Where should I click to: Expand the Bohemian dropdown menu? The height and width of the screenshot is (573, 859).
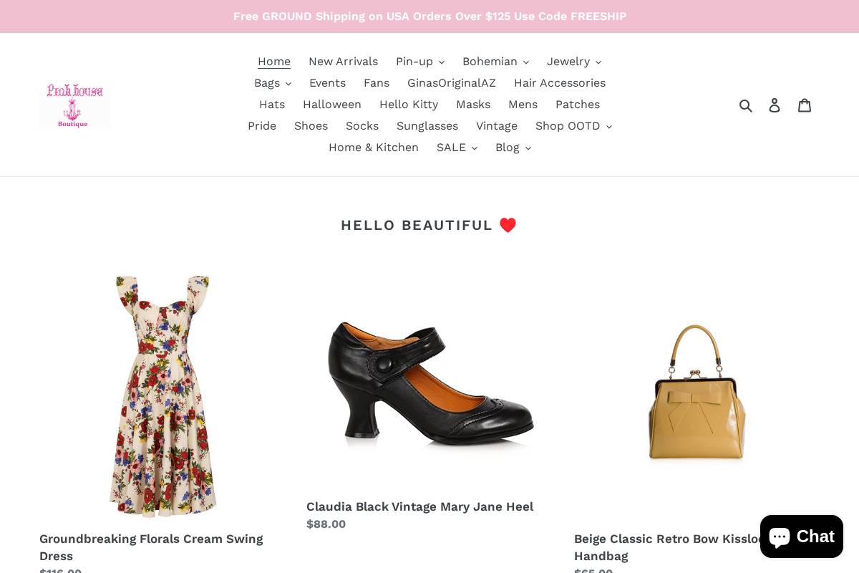pyautogui.click(x=495, y=62)
